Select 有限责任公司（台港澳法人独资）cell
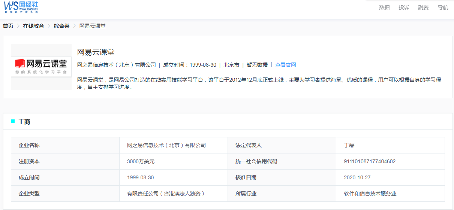 (x=174, y=194)
